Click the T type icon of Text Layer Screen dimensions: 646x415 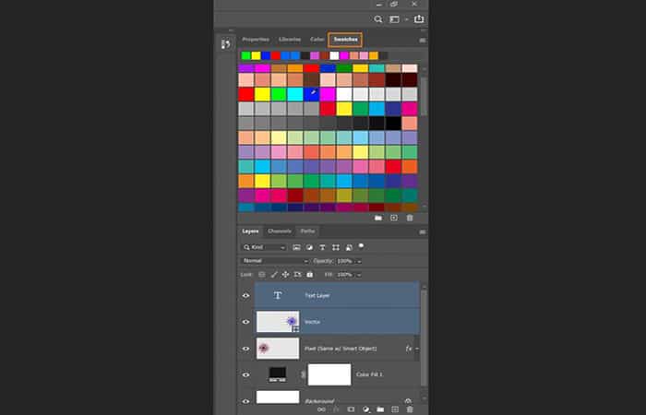(x=278, y=295)
